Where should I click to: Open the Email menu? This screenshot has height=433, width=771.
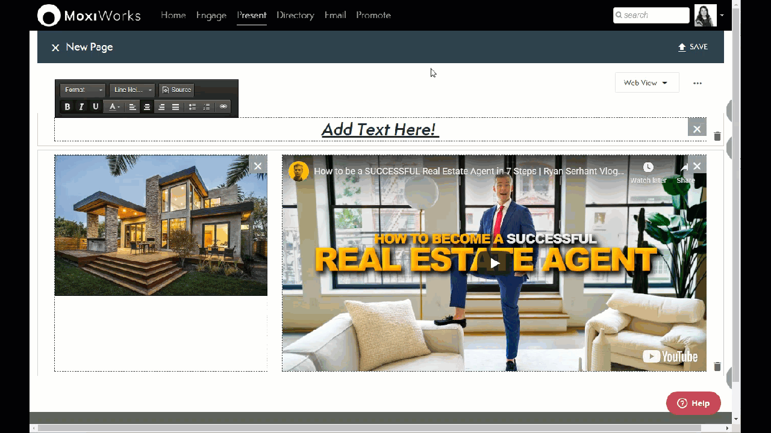point(335,15)
